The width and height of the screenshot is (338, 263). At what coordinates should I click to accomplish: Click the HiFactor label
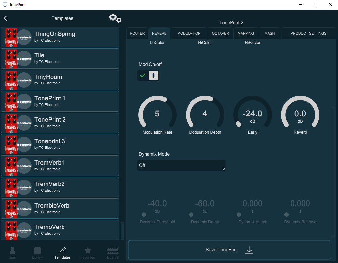(252, 42)
